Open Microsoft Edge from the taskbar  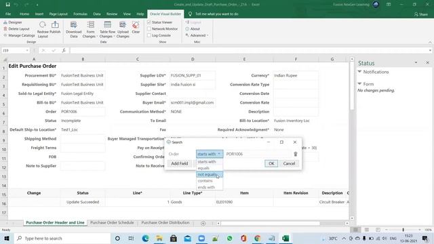145,238
